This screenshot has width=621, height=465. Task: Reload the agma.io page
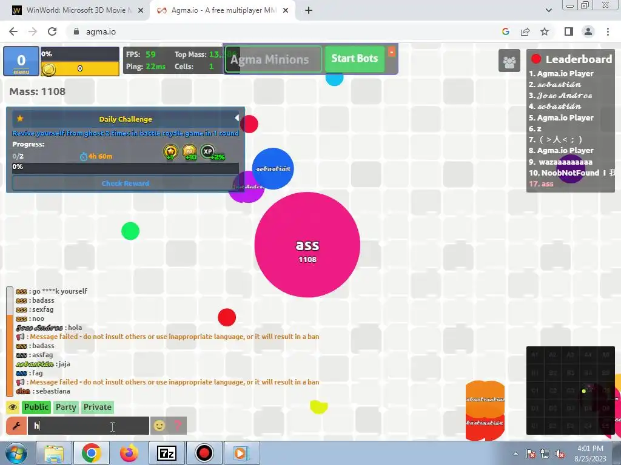52,31
